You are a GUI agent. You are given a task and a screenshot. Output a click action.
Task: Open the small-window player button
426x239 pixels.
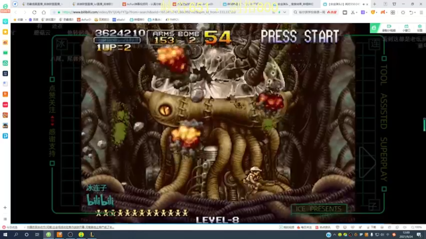point(406,28)
